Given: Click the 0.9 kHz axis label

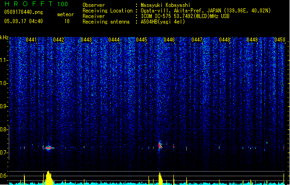Looking at the screenshot, I should (x=4, y=106).
